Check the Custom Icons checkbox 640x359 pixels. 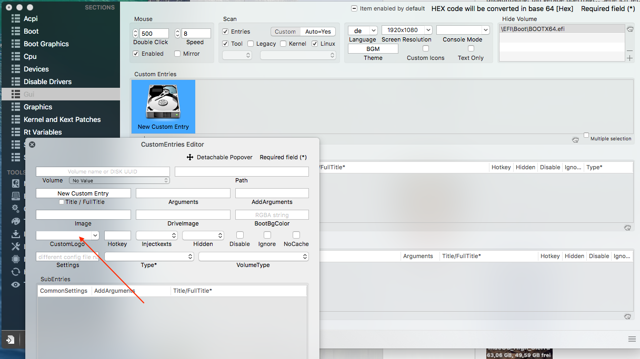pos(425,48)
